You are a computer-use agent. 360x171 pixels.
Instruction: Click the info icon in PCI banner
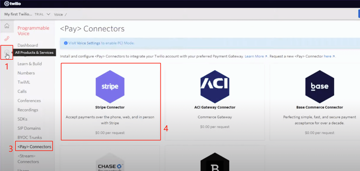click(66, 43)
